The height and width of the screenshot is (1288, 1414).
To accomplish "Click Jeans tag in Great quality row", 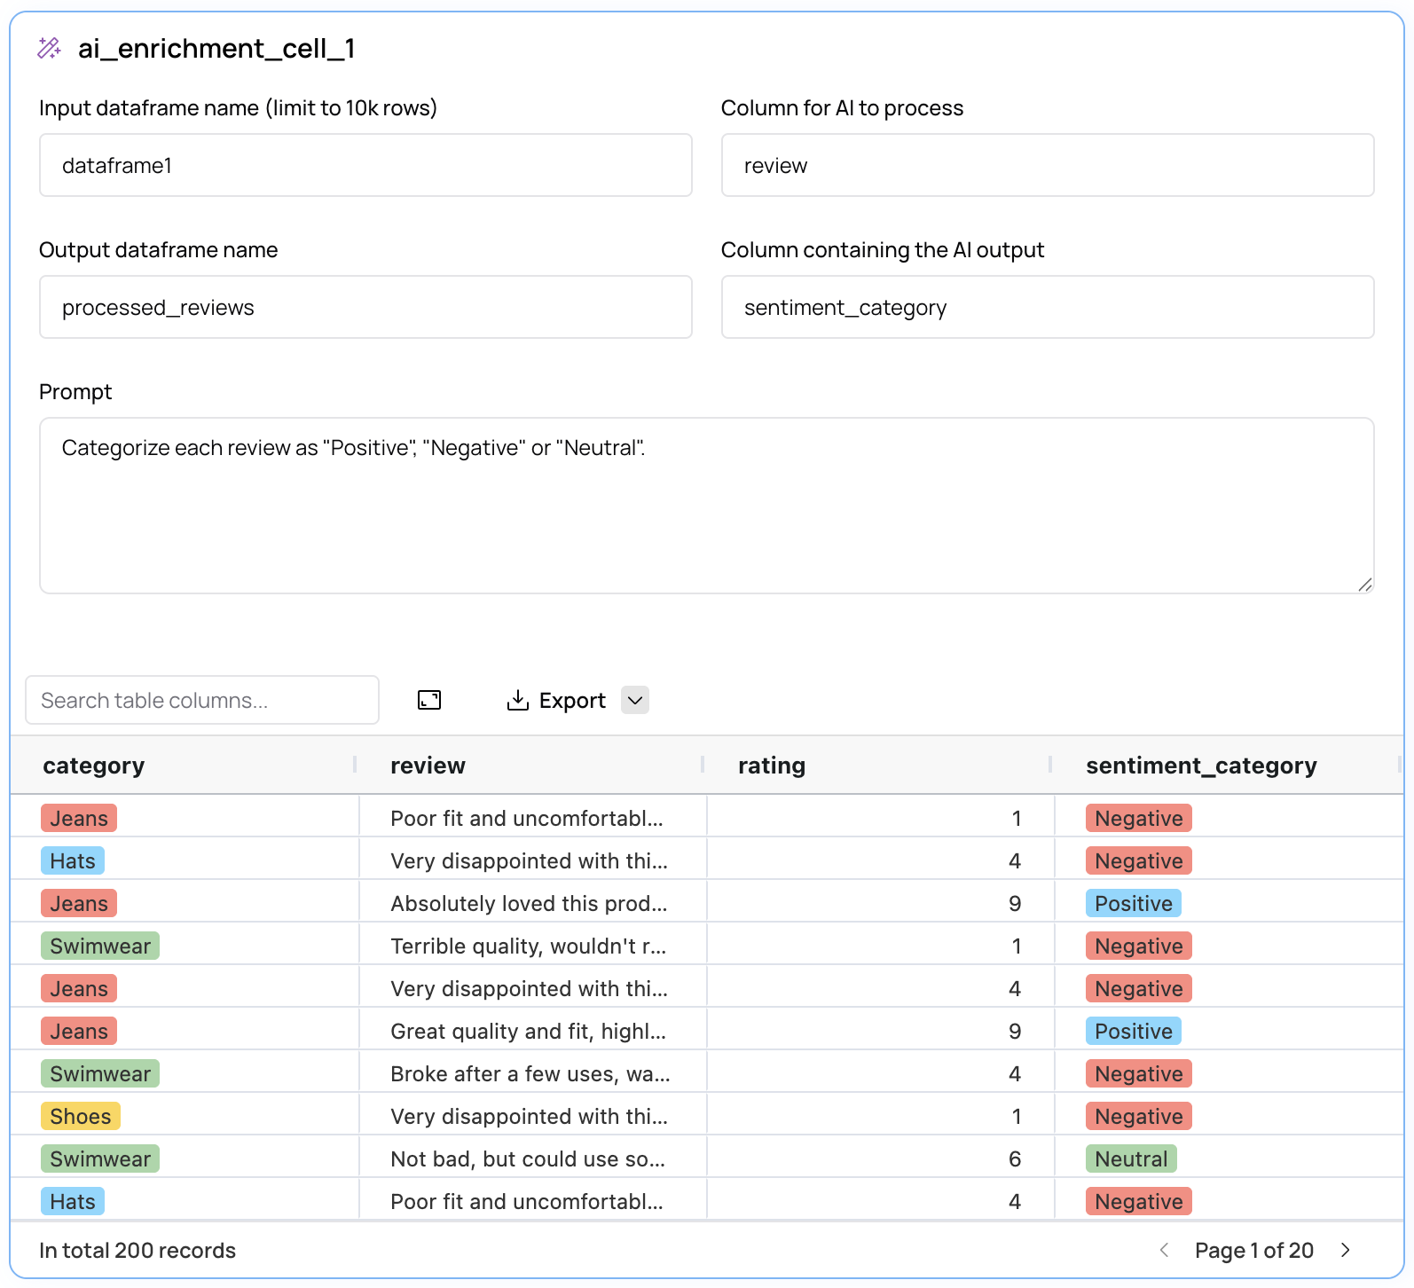I will pos(79,1031).
